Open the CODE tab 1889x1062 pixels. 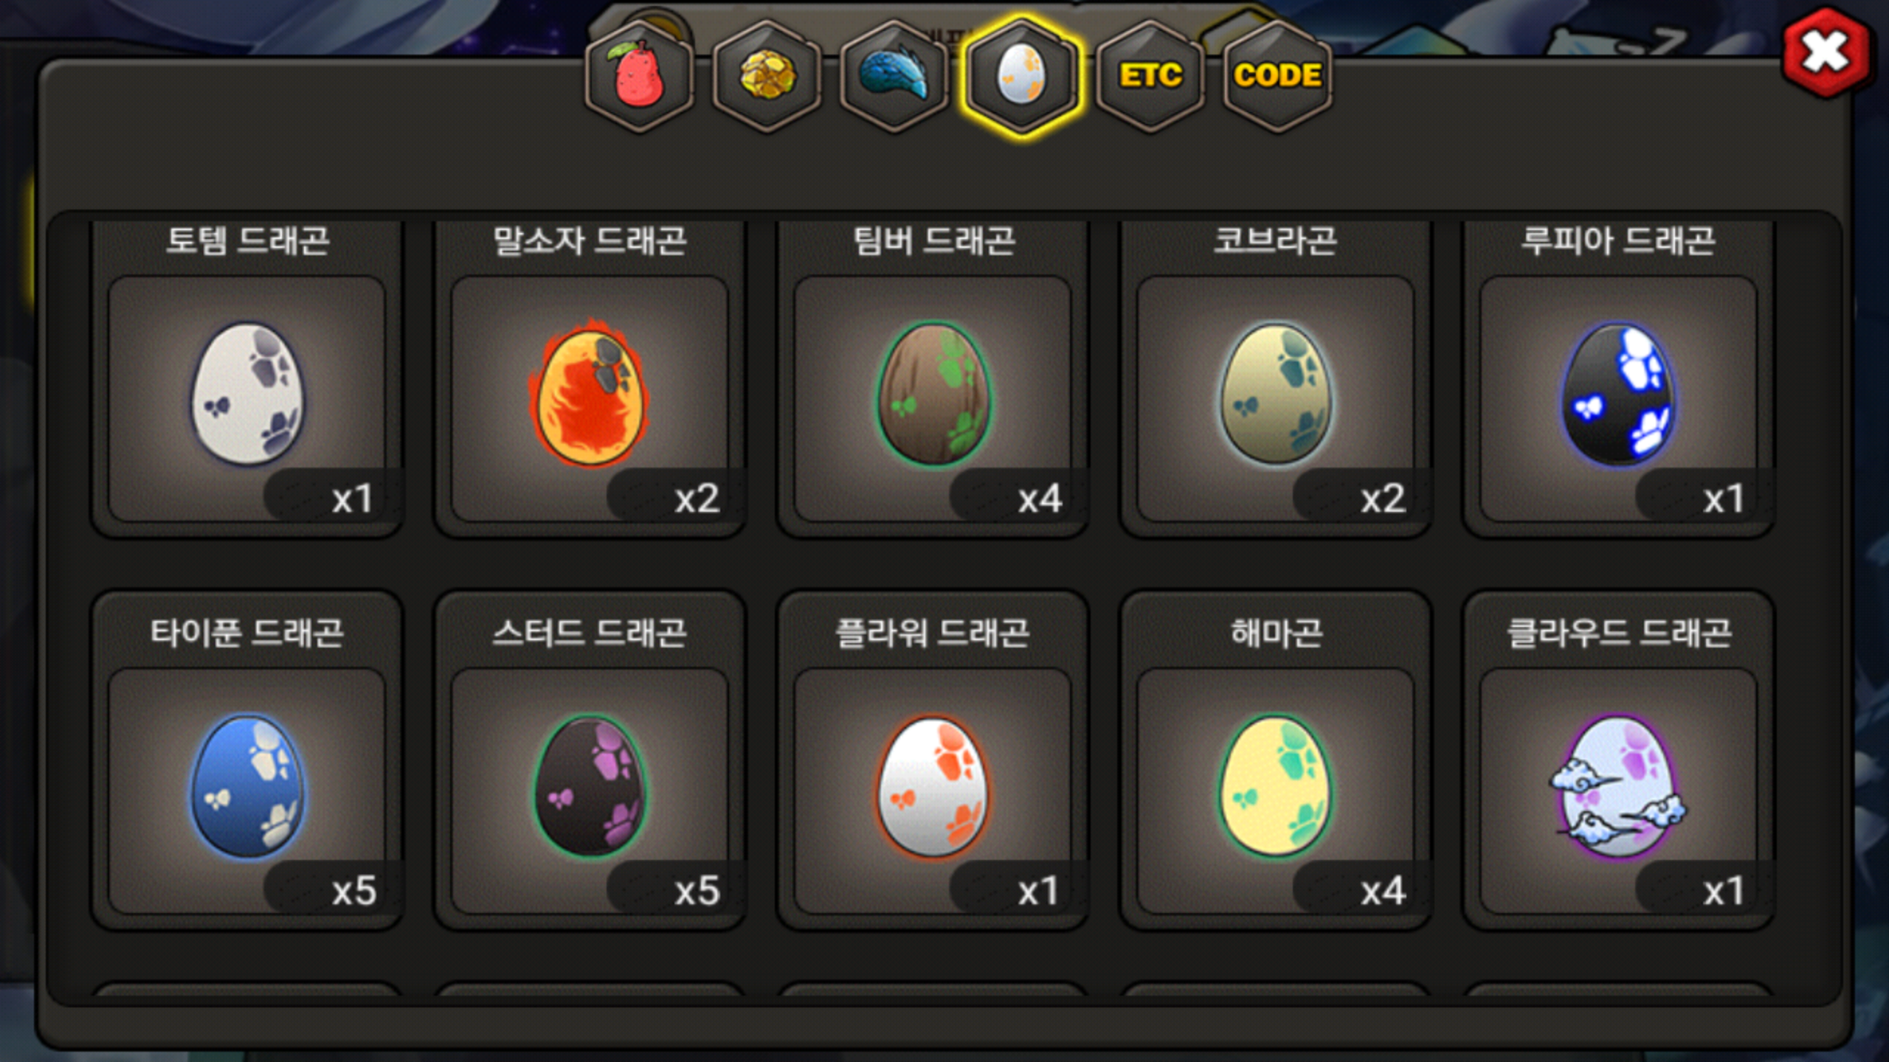click(x=1277, y=76)
